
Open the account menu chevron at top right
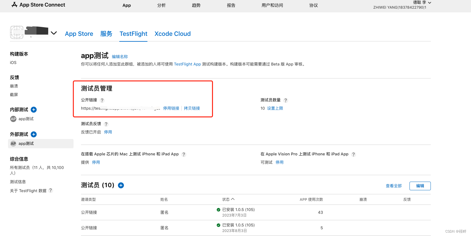tap(429, 2)
